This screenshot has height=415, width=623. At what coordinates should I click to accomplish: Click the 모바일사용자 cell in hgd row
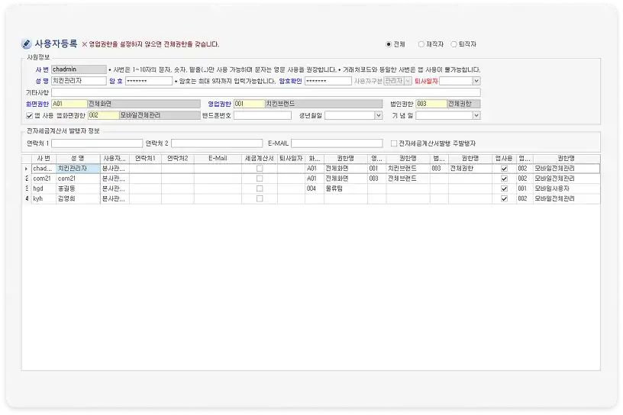coord(567,188)
